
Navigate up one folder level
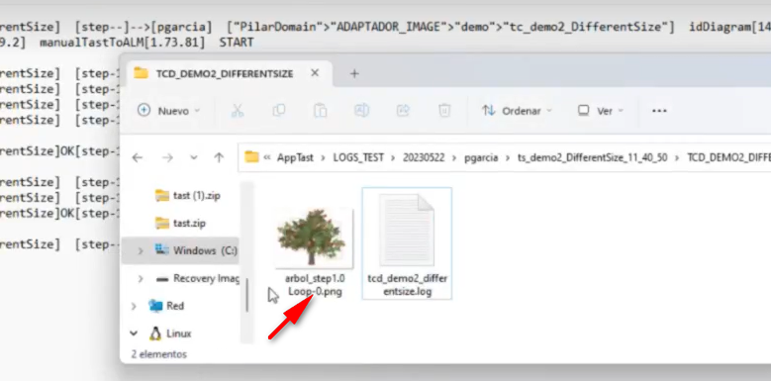pos(219,157)
